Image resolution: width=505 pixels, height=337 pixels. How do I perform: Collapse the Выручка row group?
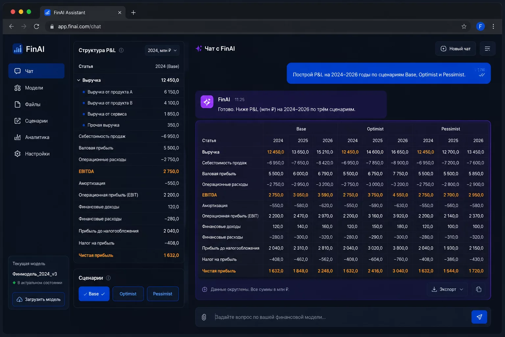(79, 80)
